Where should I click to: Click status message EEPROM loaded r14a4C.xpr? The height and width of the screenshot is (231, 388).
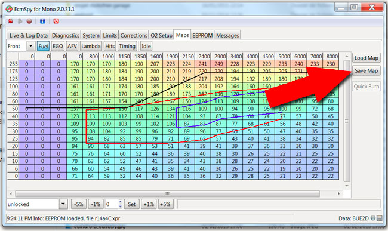[63, 218]
